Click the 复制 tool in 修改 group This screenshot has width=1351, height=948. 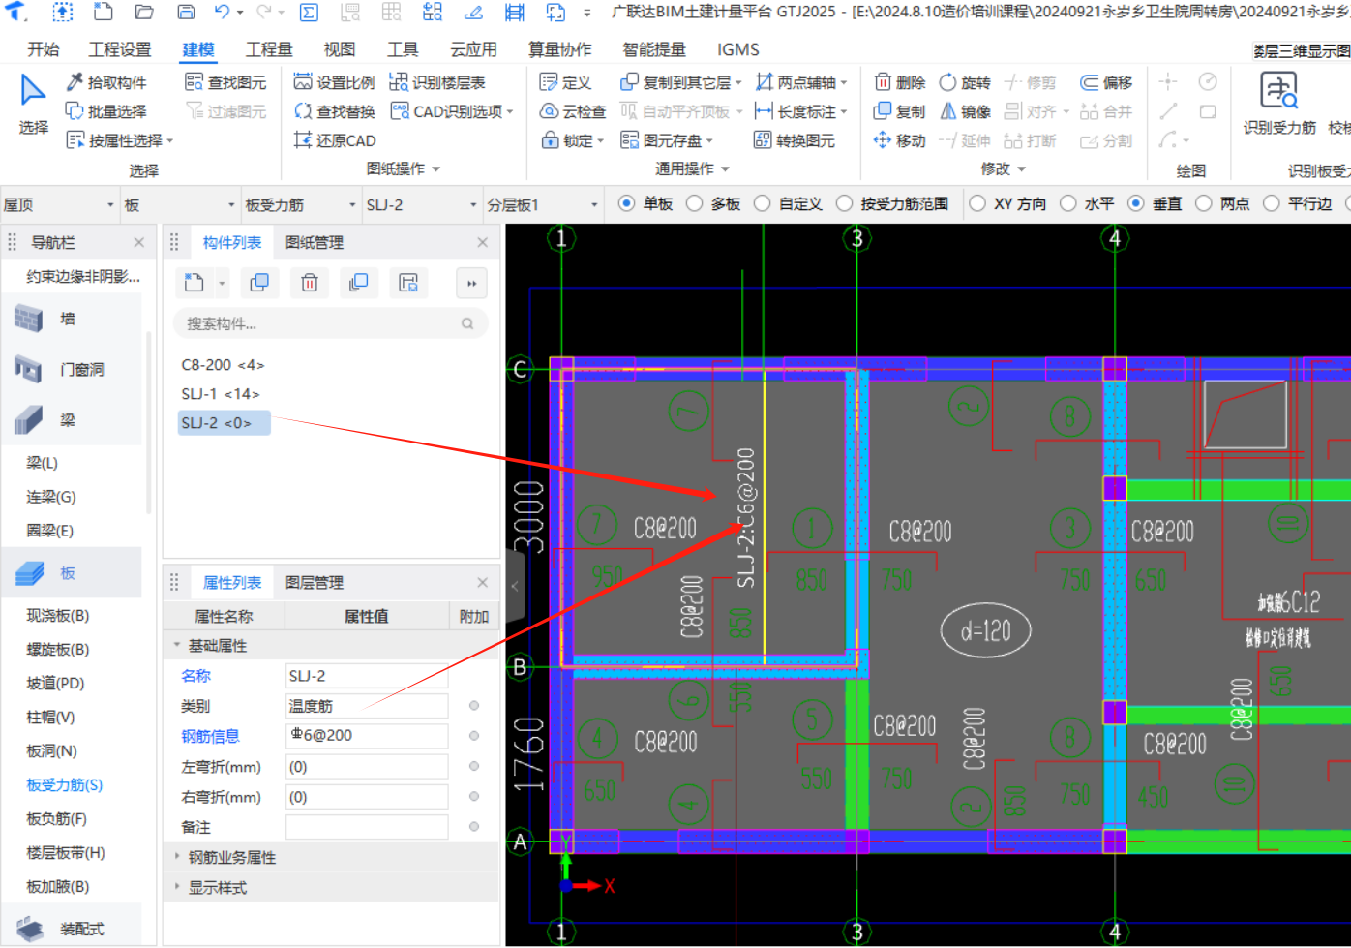[900, 112]
